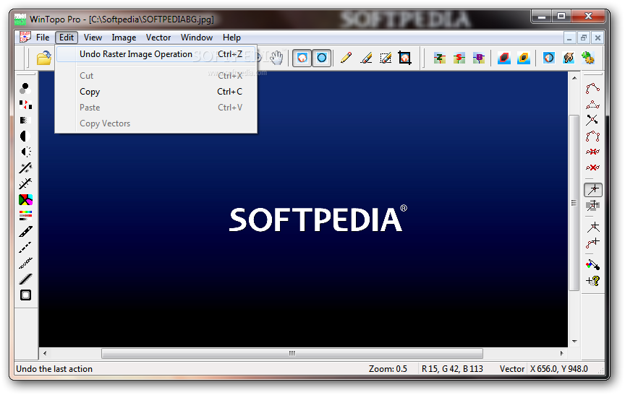Click the dithered gradient raster icon
The height and width of the screenshot is (395, 625).
tap(25, 120)
